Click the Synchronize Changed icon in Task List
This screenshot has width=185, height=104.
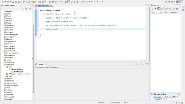pos(177,9)
